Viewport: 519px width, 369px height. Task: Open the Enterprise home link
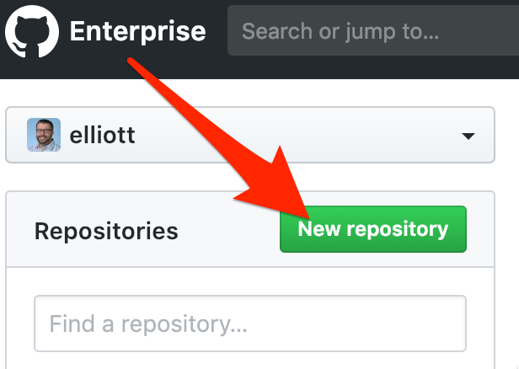click(x=137, y=31)
